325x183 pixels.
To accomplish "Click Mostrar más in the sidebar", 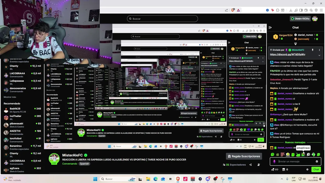I will point(10,97).
